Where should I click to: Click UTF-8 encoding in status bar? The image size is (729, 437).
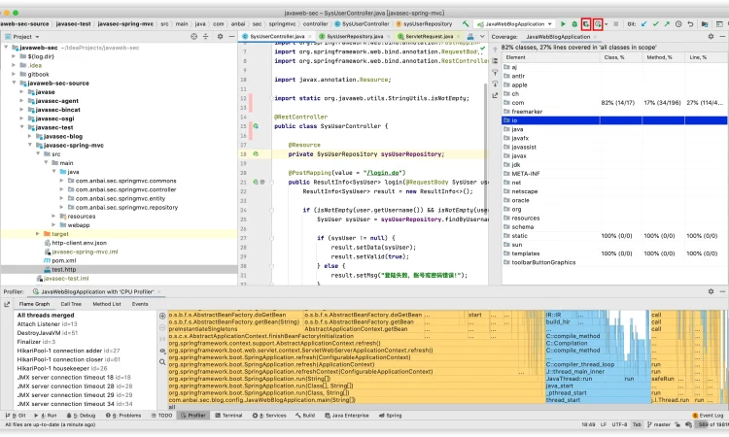click(x=619, y=424)
